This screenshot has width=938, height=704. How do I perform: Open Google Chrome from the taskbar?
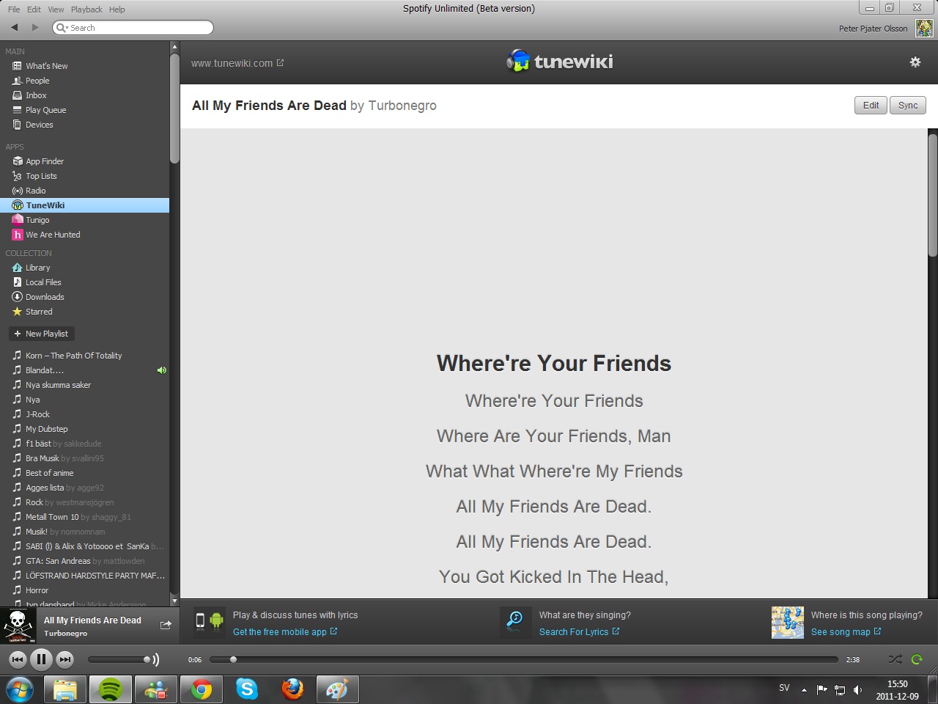coord(202,689)
